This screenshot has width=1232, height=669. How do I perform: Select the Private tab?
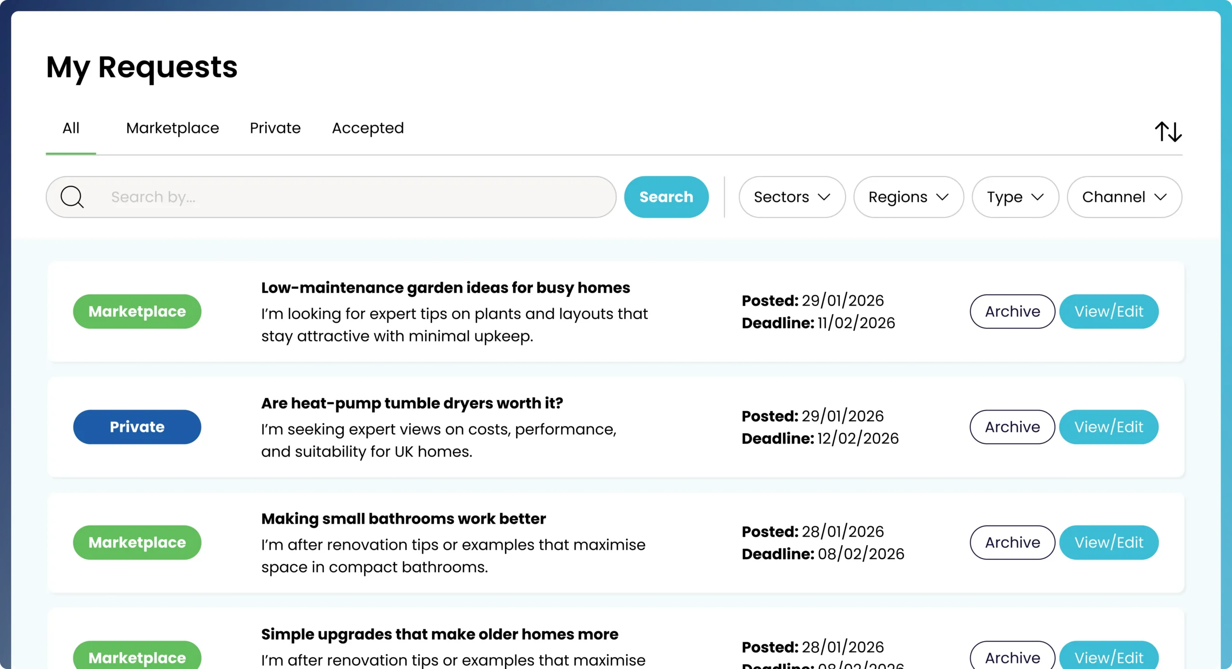tap(275, 128)
